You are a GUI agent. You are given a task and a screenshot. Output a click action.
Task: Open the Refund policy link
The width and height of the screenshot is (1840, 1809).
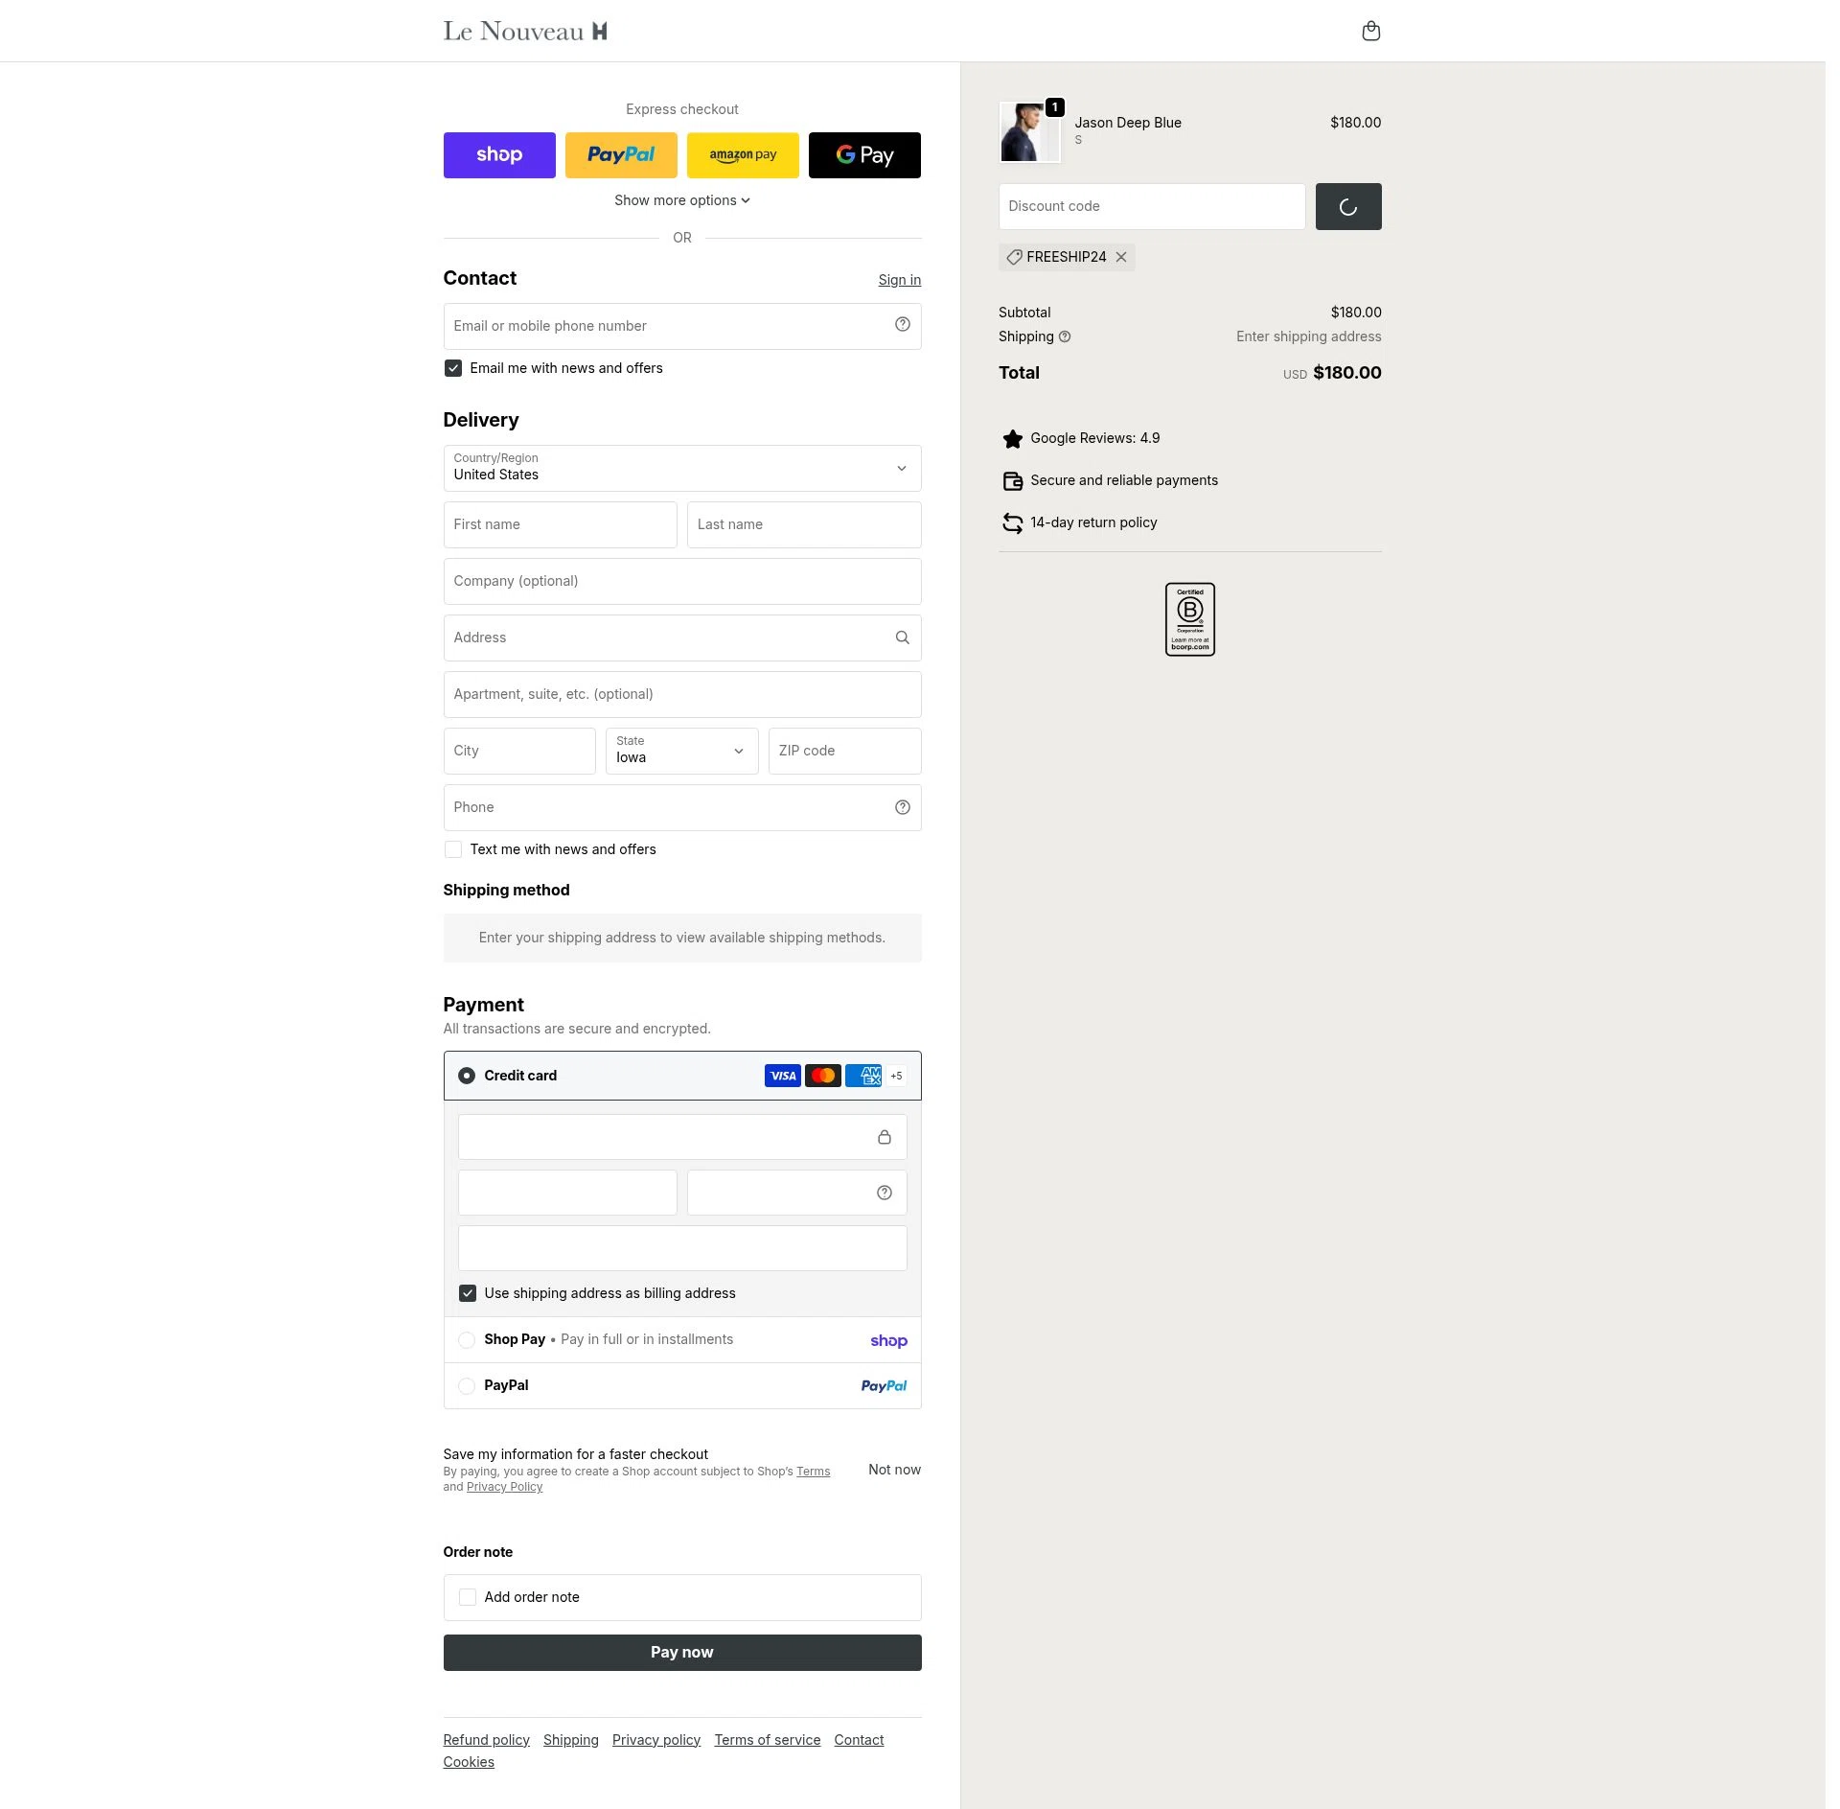(486, 1740)
